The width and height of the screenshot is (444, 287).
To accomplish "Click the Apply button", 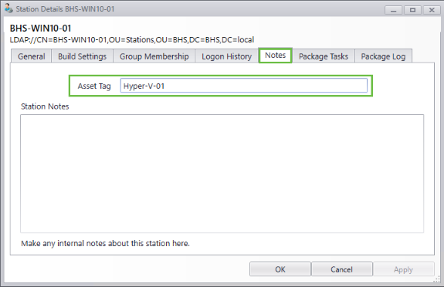I will [404, 269].
